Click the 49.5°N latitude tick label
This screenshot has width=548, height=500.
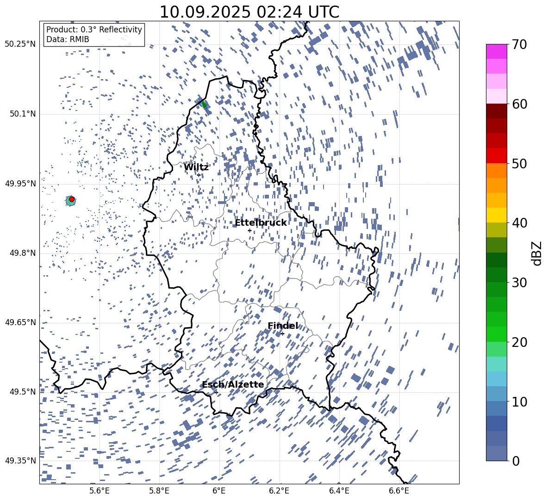point(22,392)
